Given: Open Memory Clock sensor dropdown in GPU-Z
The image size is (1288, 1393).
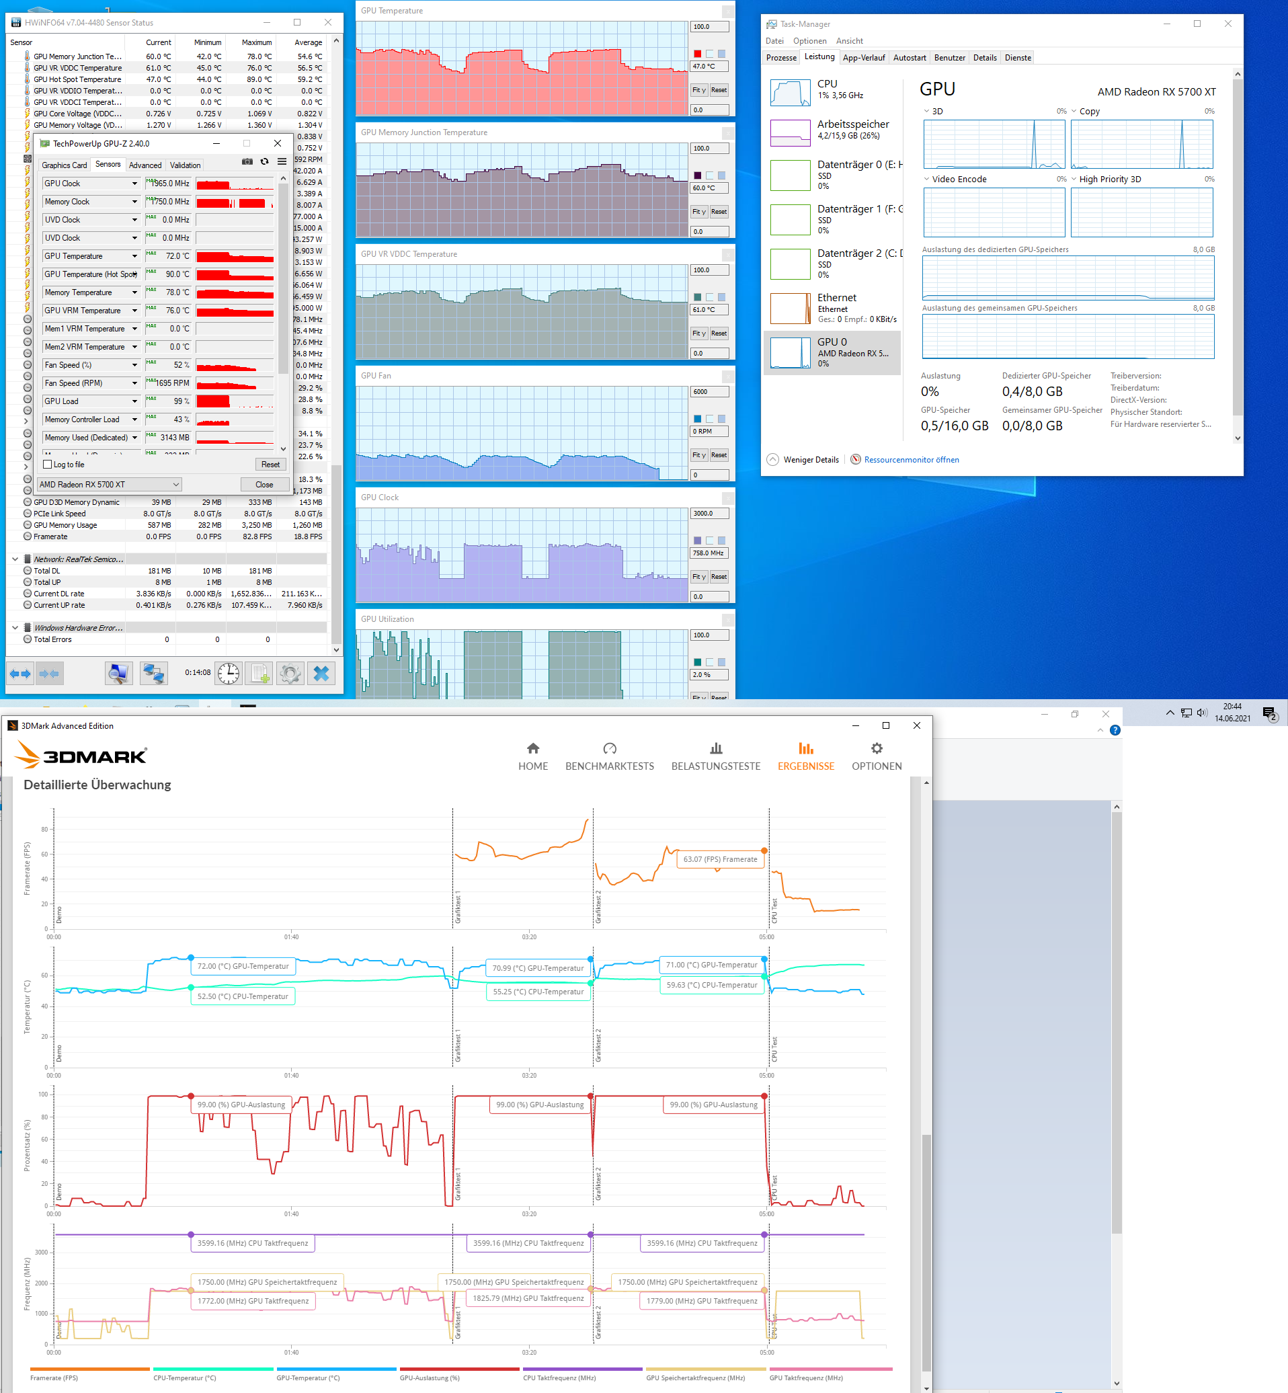Looking at the screenshot, I should tap(134, 202).
